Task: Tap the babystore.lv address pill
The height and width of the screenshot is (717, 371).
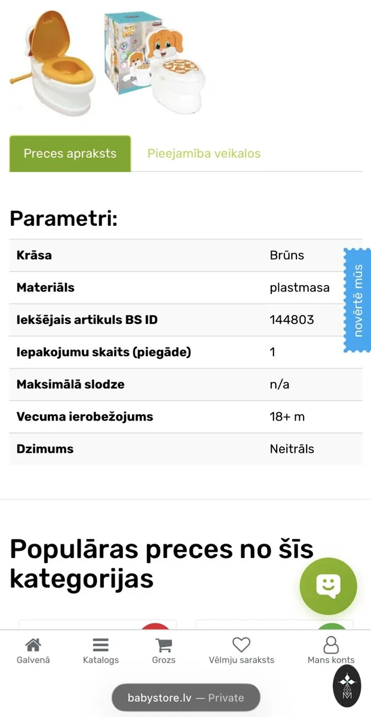Action: 186,697
